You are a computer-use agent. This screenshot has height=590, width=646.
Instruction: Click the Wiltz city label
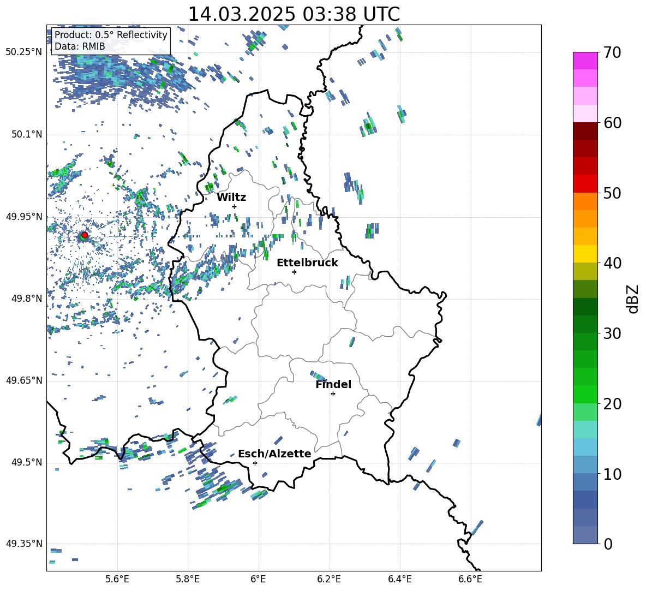[x=231, y=198]
